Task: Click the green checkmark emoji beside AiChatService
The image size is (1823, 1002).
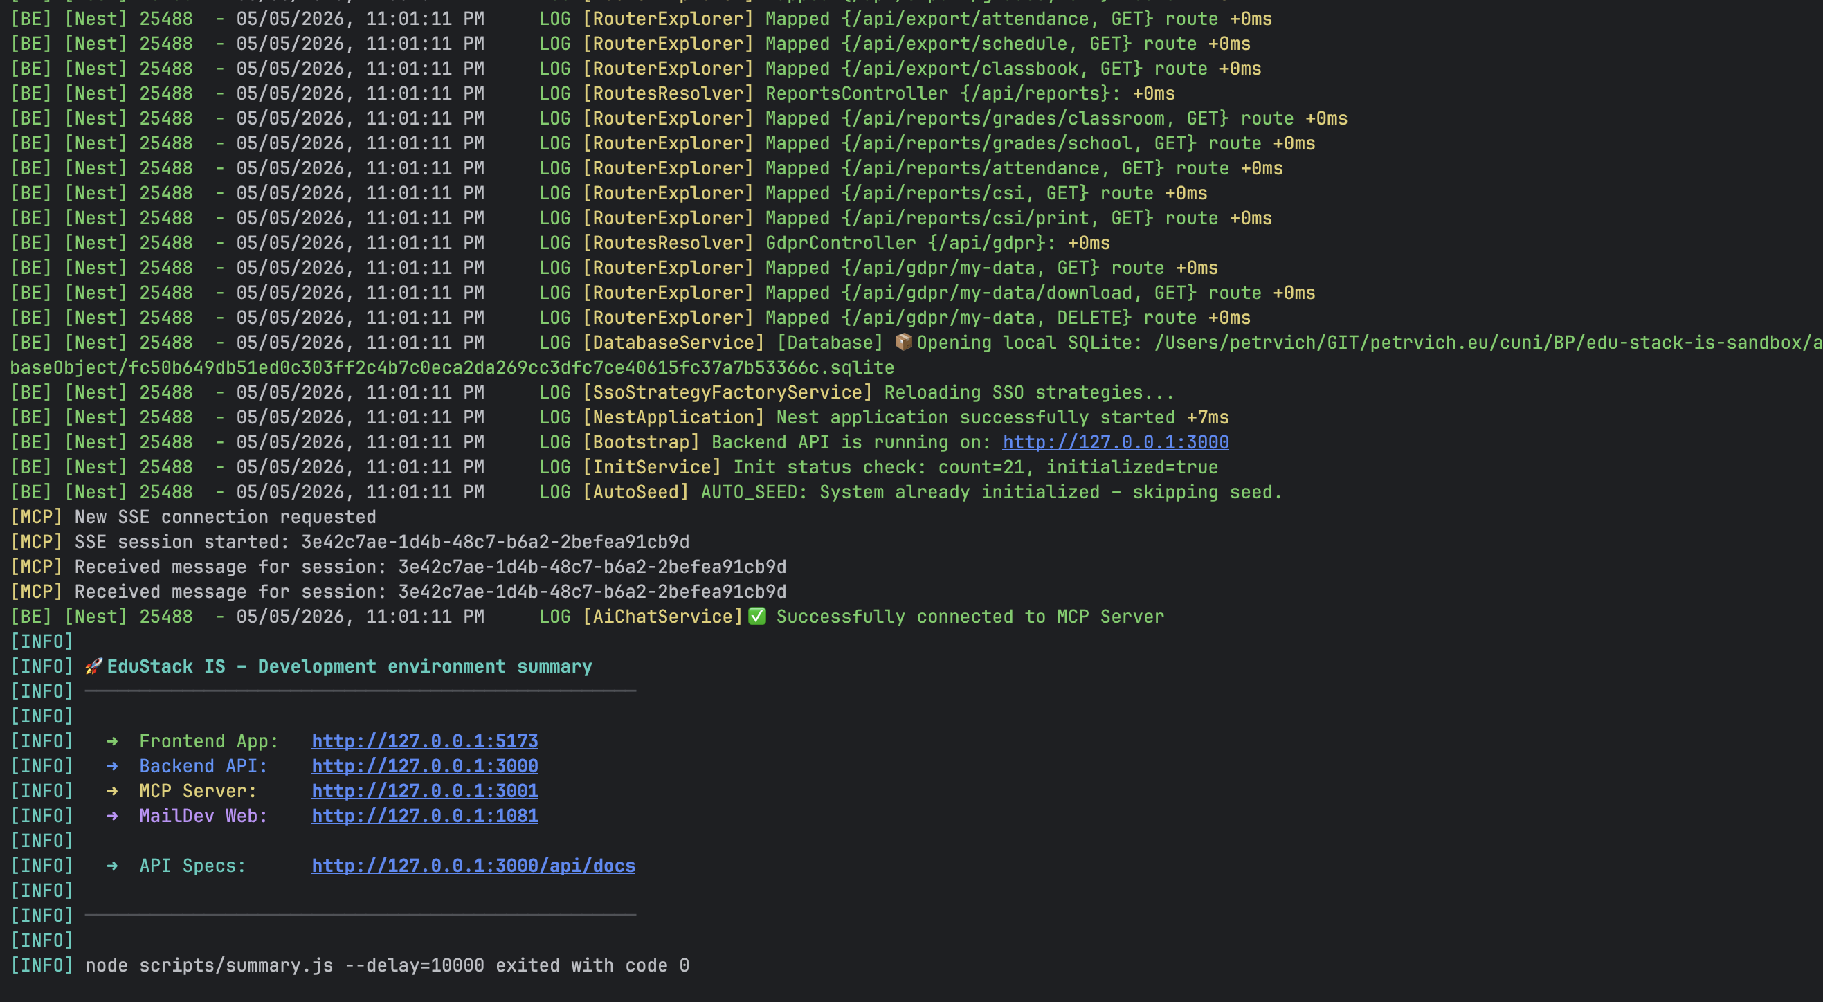Action: click(x=757, y=617)
